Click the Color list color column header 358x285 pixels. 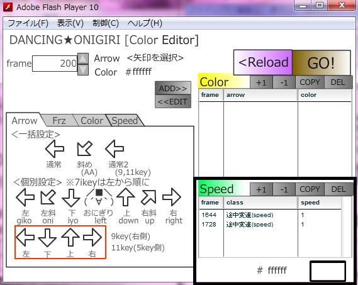click(x=325, y=95)
